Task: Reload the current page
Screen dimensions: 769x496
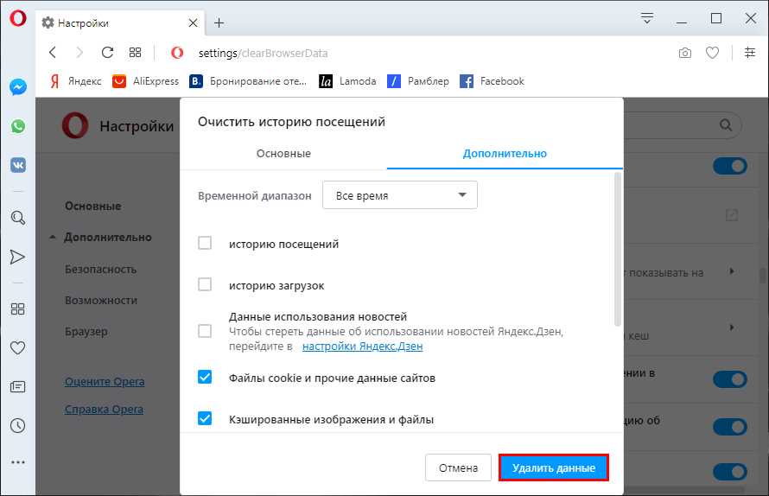Action: pyautogui.click(x=107, y=53)
